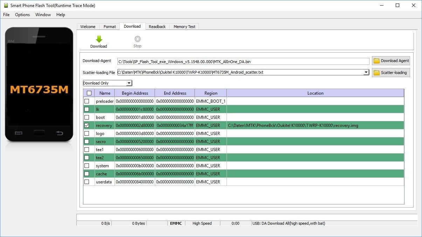Open the Download Only mode dropdown

[108, 83]
